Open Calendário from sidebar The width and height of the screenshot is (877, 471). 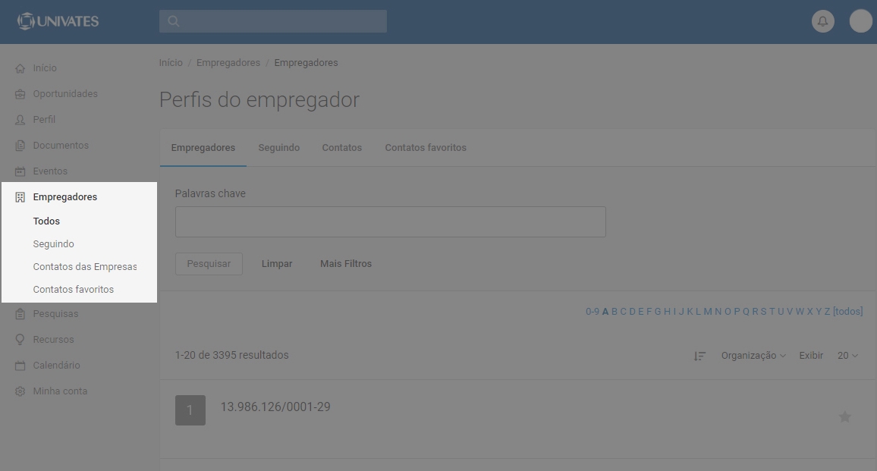[56, 366]
